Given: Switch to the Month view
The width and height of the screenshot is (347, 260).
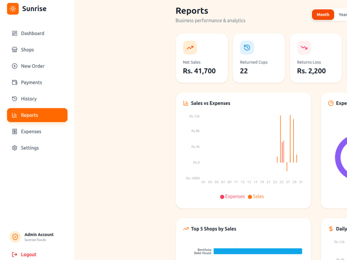Looking at the screenshot, I should [323, 15].
